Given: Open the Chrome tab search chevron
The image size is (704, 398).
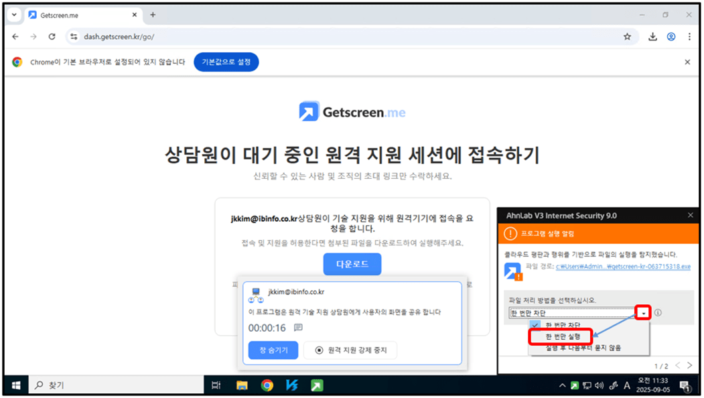Looking at the screenshot, I should 14,15.
